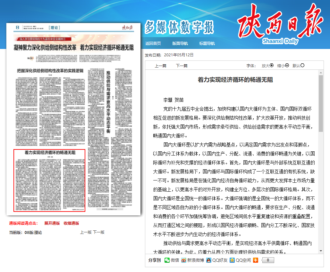This screenshot has height=272, width=330.
Task: Go to next page 下一版
Action: [99, 232]
